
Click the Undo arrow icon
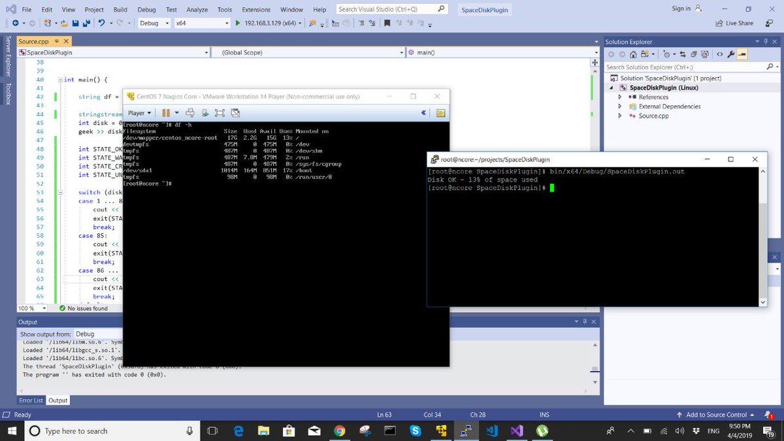point(102,23)
